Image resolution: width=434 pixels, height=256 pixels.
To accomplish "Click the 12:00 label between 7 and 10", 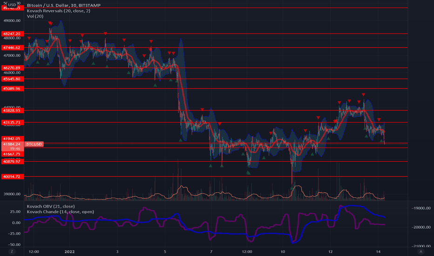I will coord(247,251).
